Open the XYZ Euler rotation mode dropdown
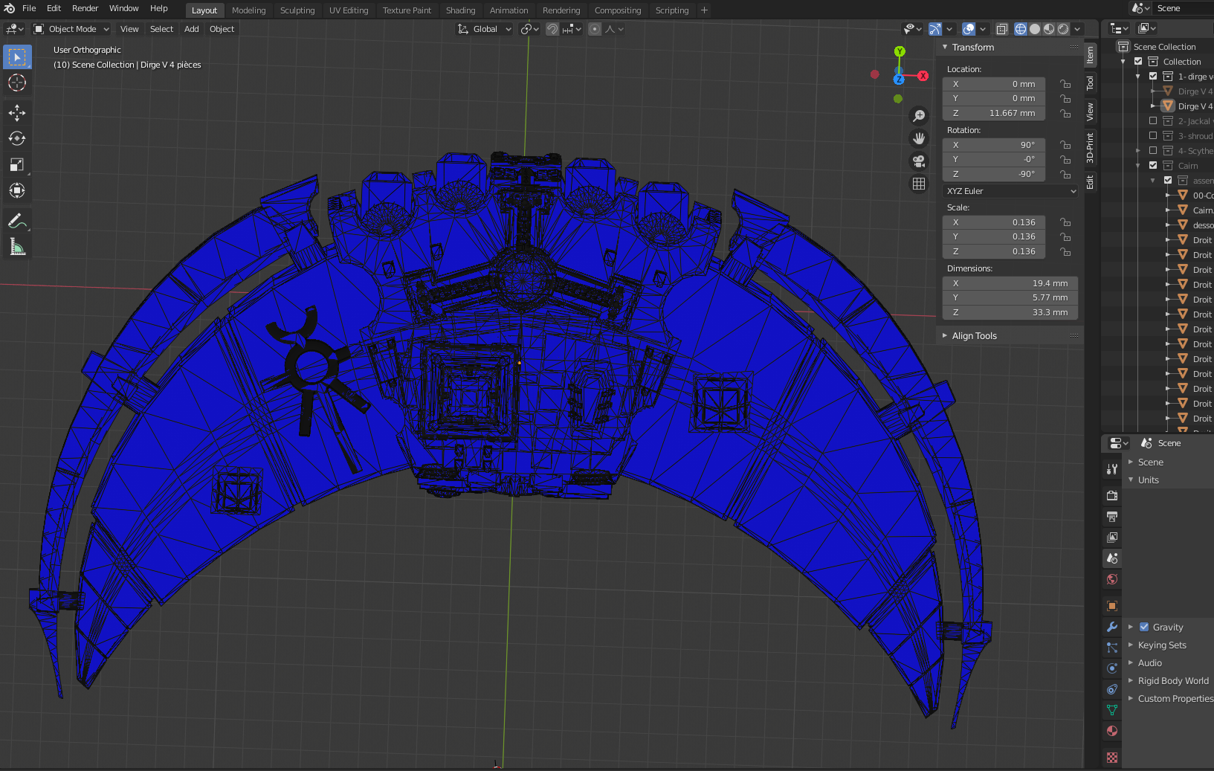The image size is (1214, 771). 1010,191
